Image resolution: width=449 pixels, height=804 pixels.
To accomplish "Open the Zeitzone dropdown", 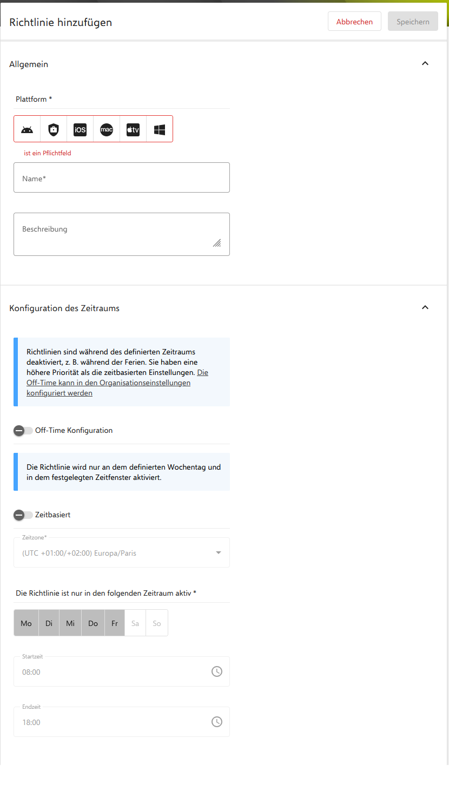I will click(122, 552).
